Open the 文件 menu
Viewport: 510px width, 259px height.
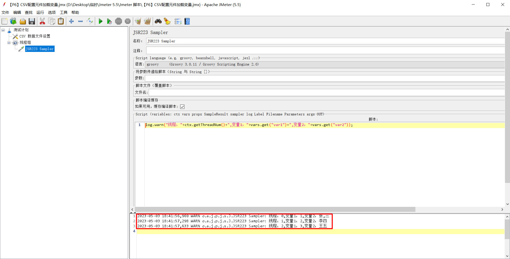5,12
